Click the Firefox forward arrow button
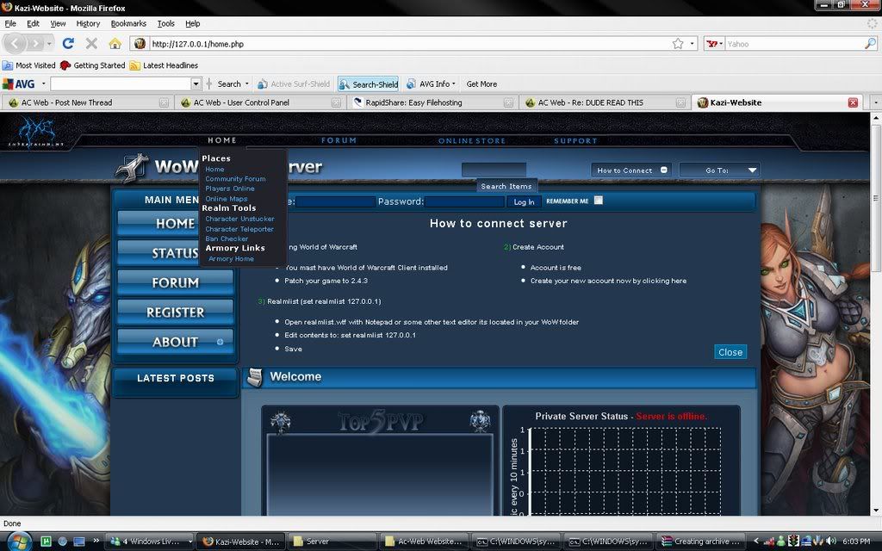The height and width of the screenshot is (551, 882). coord(35,43)
